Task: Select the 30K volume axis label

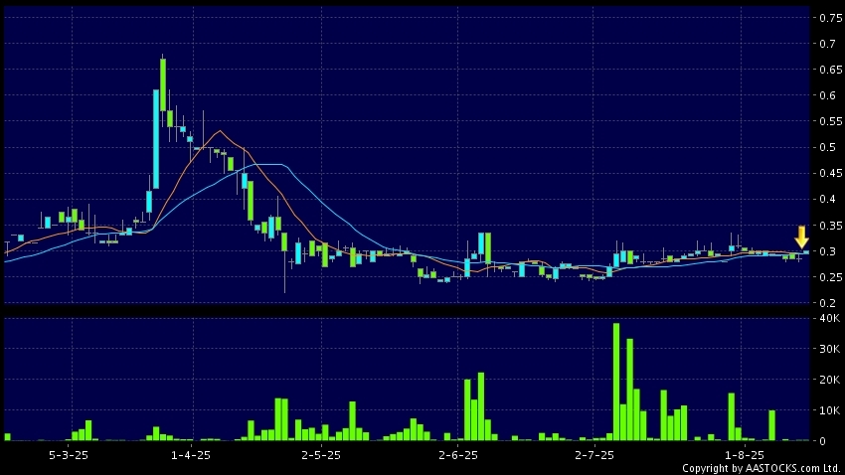Action: click(829, 349)
